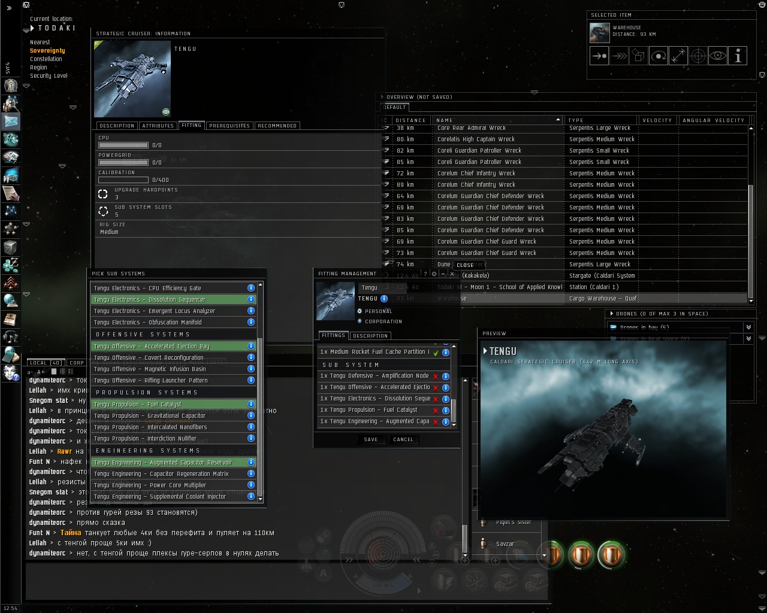This screenshot has width=767, height=613.
Task: Open the fitting sidebar icon below mail
Action: (x=11, y=139)
